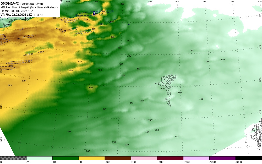262x164 pixels.
Task: Click the CAPE value 647
Action: point(28,62)
